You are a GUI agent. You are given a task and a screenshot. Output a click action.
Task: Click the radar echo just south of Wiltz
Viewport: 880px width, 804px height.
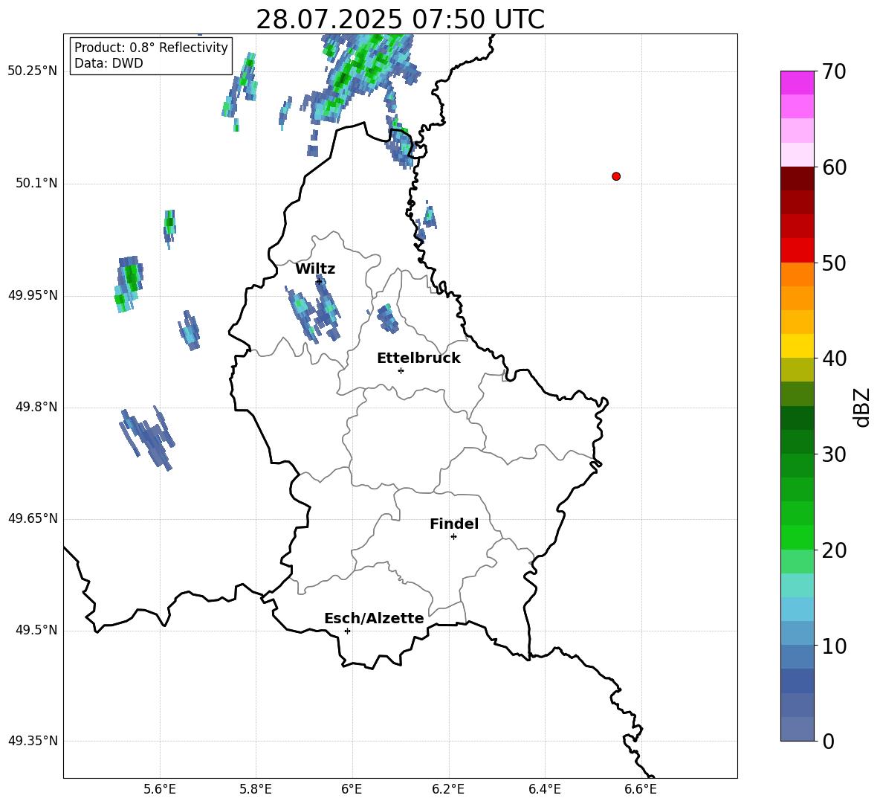tap(313, 309)
